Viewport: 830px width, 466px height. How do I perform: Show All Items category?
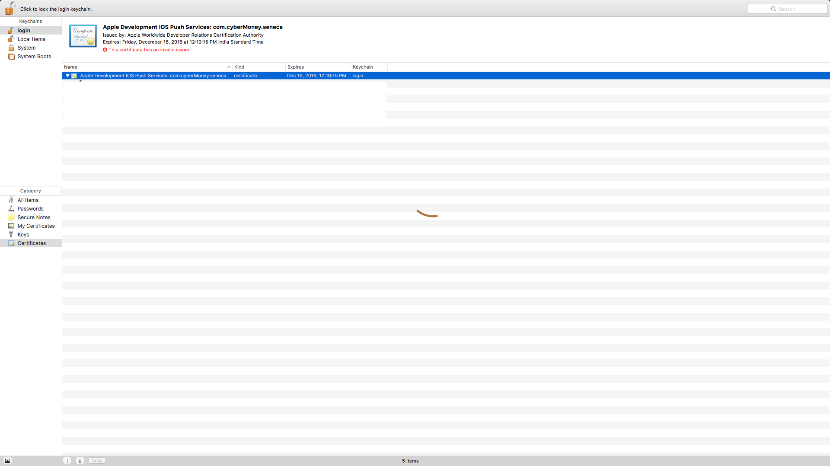tap(28, 200)
